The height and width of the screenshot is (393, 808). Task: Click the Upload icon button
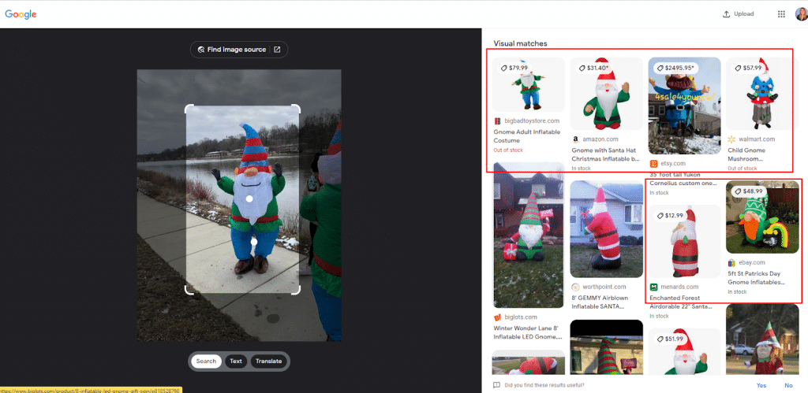click(x=739, y=13)
